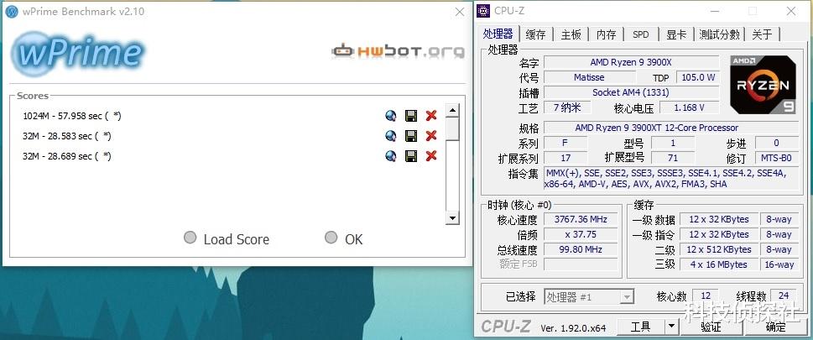Switch to the 显卡 tab
Screen dimensions: 813x340
[676, 34]
